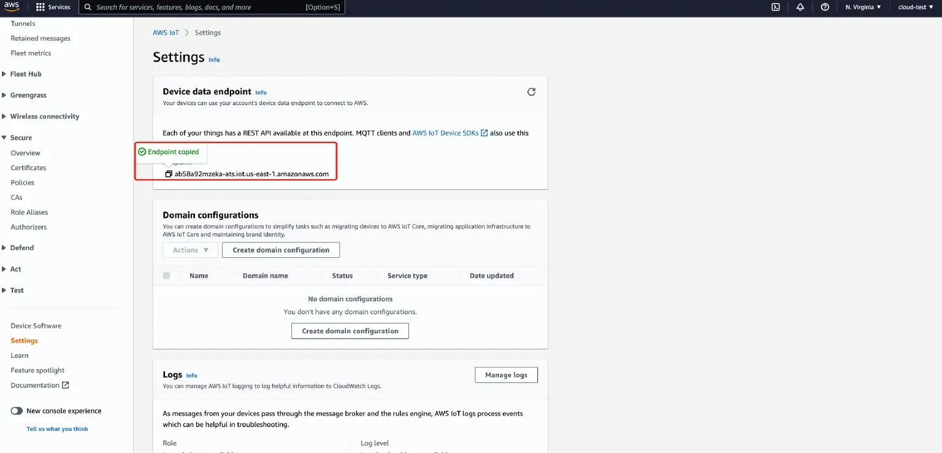Click the Info link beside Device data endpoint
Image resolution: width=942 pixels, height=453 pixels.
click(261, 92)
